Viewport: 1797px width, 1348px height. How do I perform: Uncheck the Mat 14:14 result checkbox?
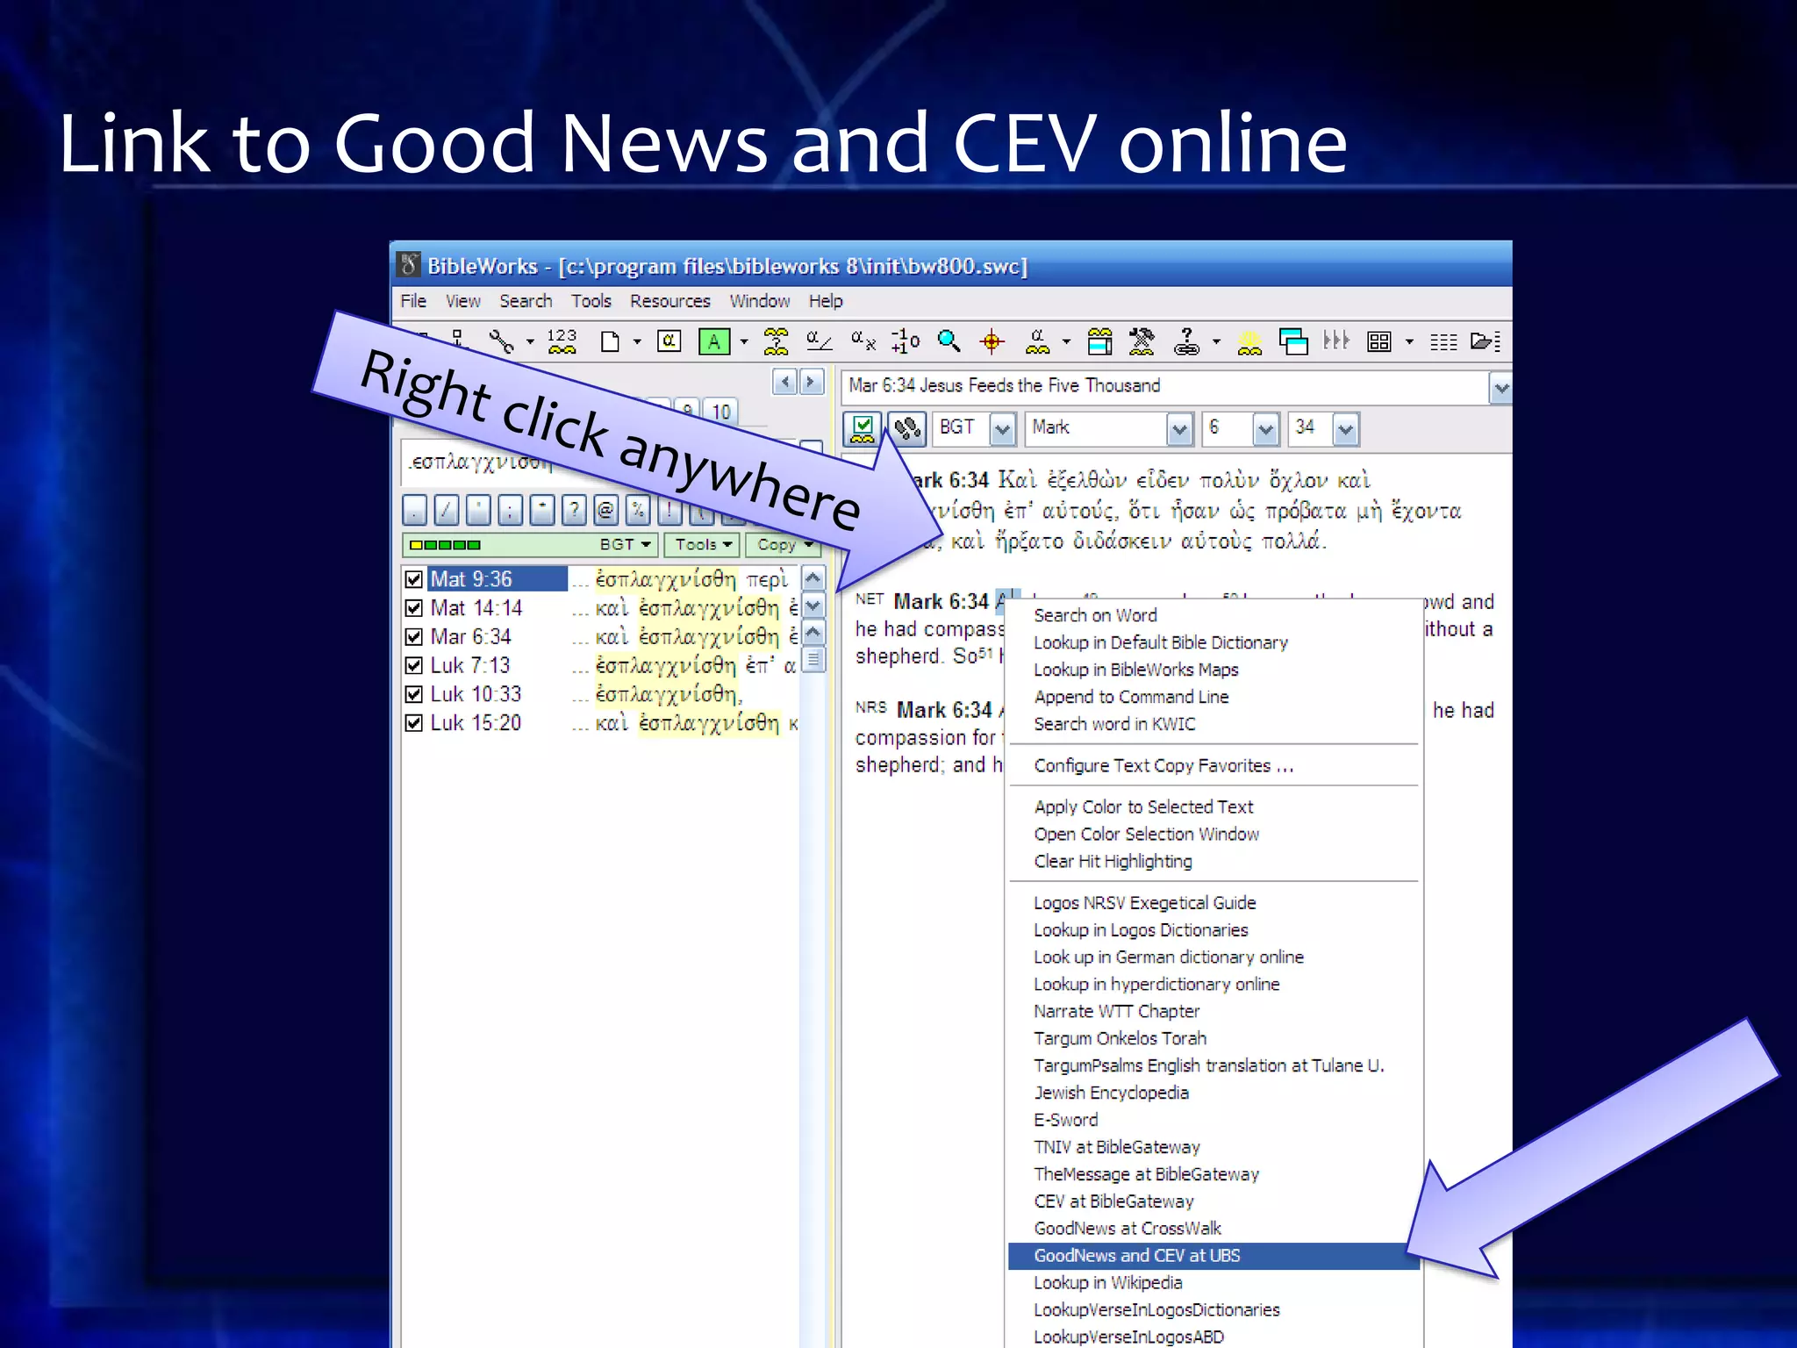pyautogui.click(x=414, y=608)
